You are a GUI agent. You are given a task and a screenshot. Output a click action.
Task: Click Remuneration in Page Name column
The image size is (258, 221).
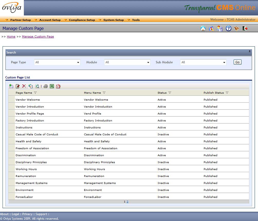pos(26,176)
